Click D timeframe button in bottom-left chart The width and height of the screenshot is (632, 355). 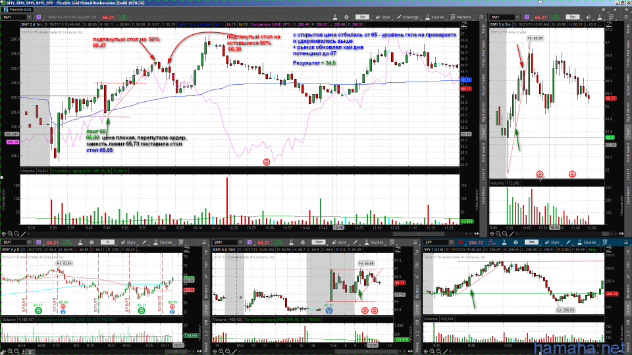point(107,243)
